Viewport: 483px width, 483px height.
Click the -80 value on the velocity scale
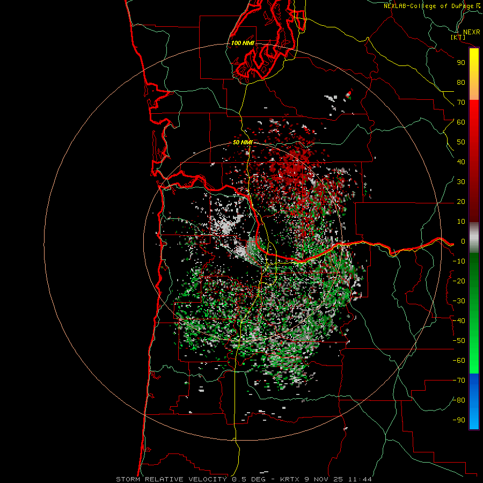[x=459, y=400]
